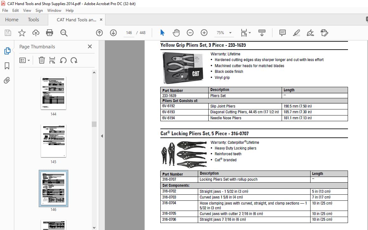The image size is (368, 230).
Task: Click 'Locking Pliers Set with rollup pouch' text
Action: point(229,179)
